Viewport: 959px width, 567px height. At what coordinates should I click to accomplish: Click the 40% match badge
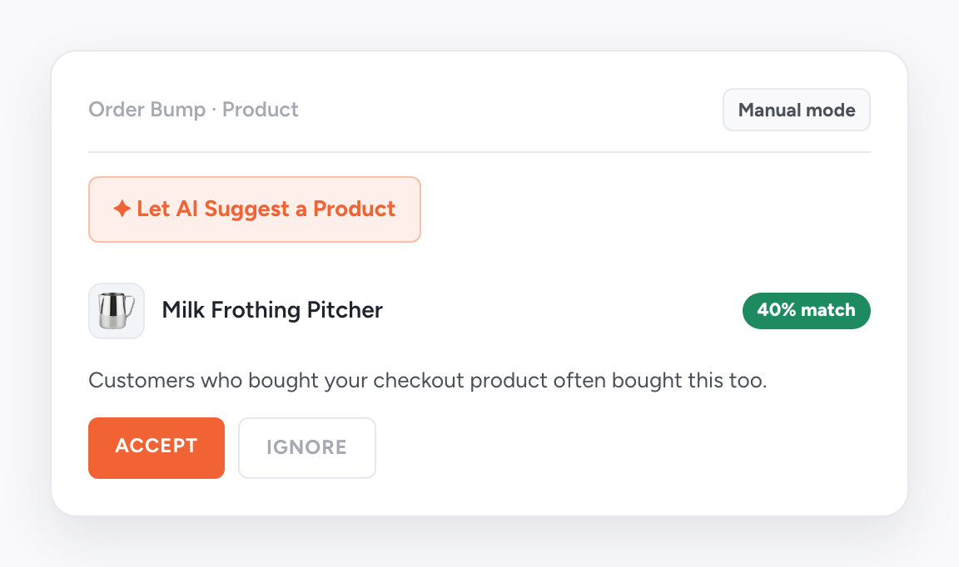806,310
